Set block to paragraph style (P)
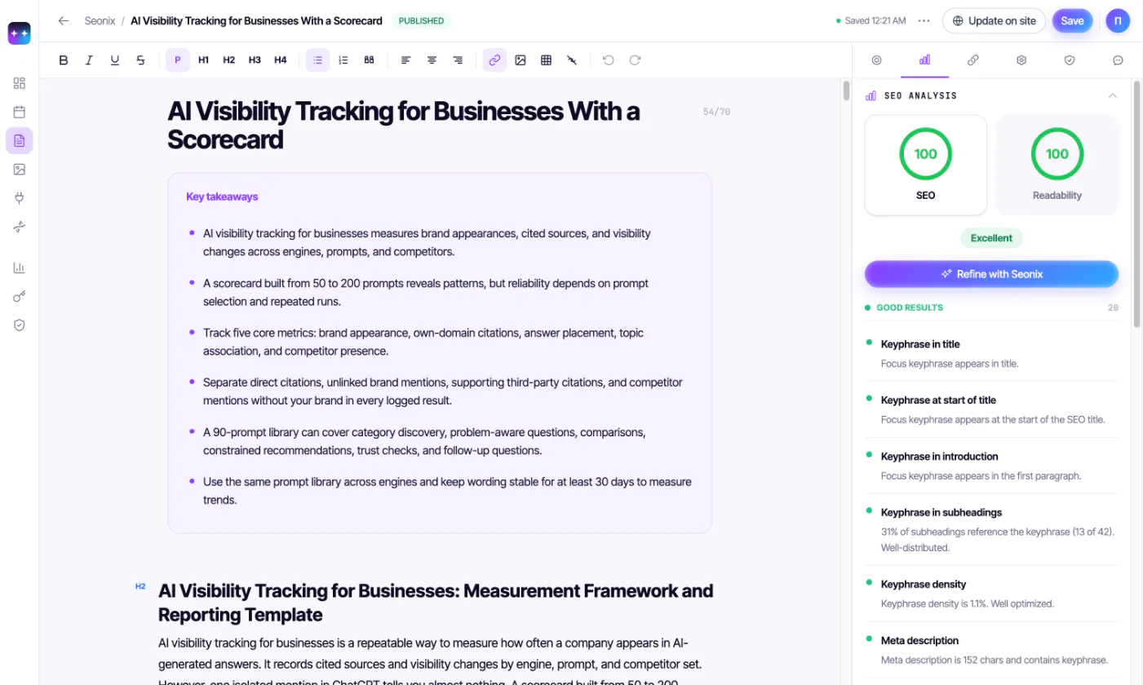 point(178,60)
